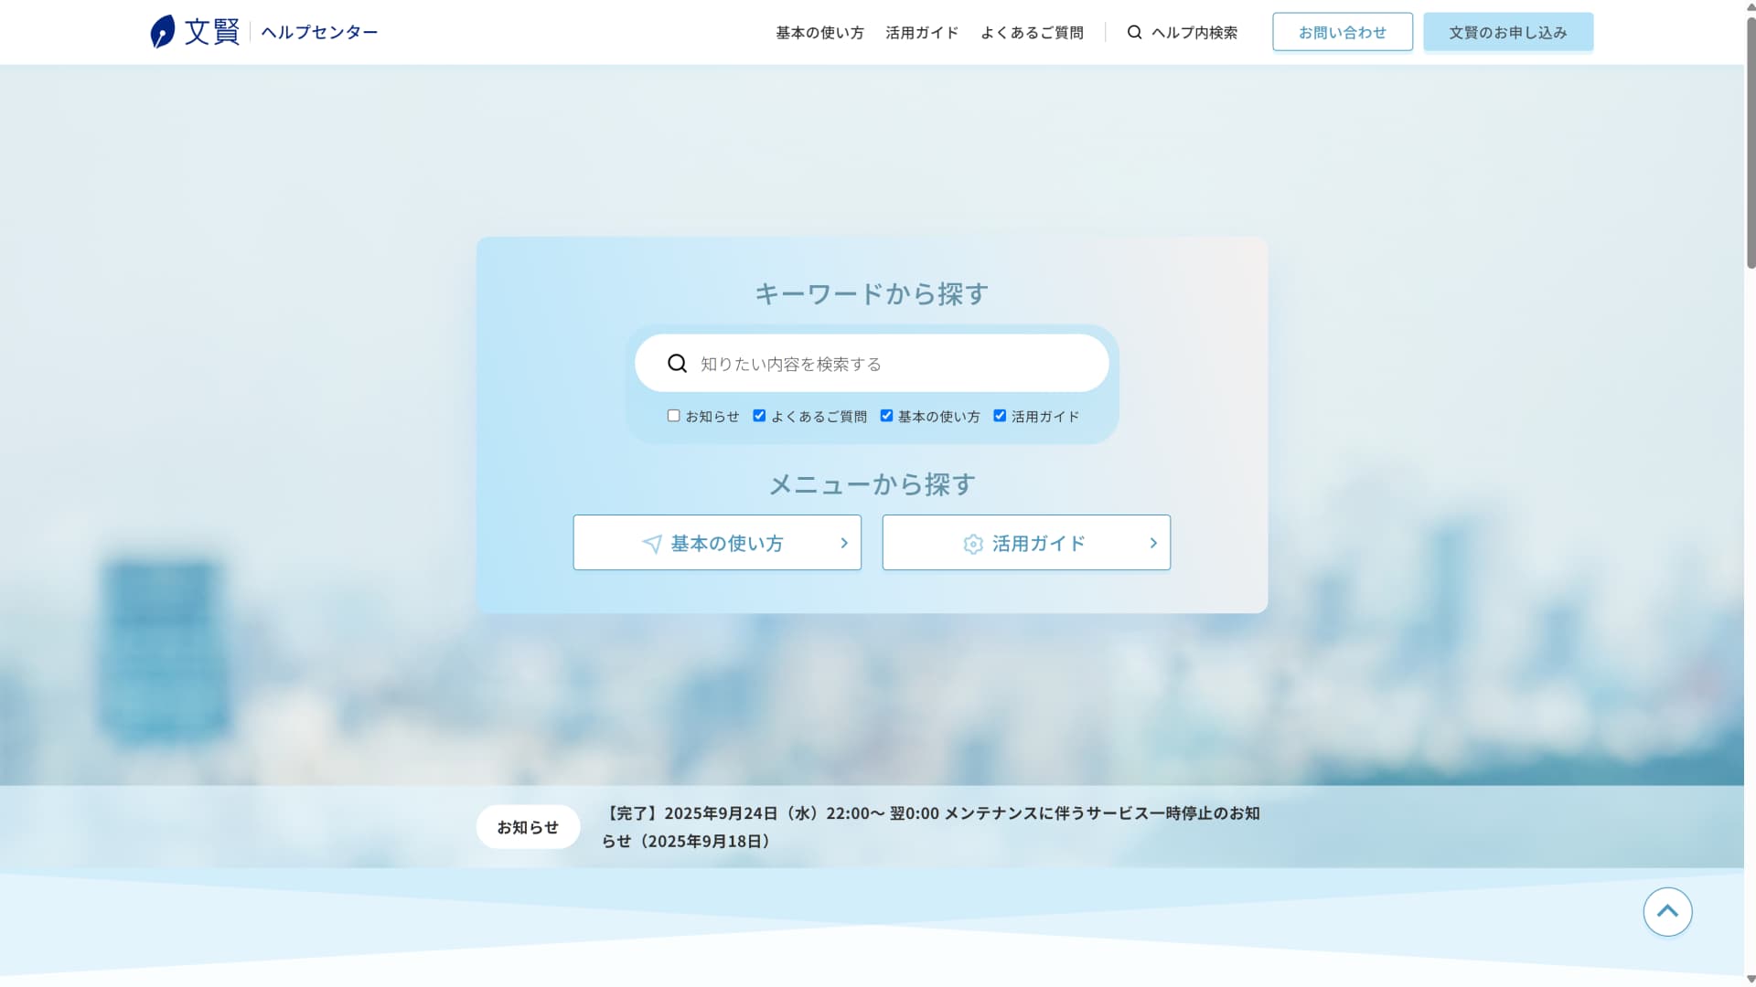The image size is (1756, 987).
Task: Click the gear icon on 活用ガイド button
Action: pos(973,545)
